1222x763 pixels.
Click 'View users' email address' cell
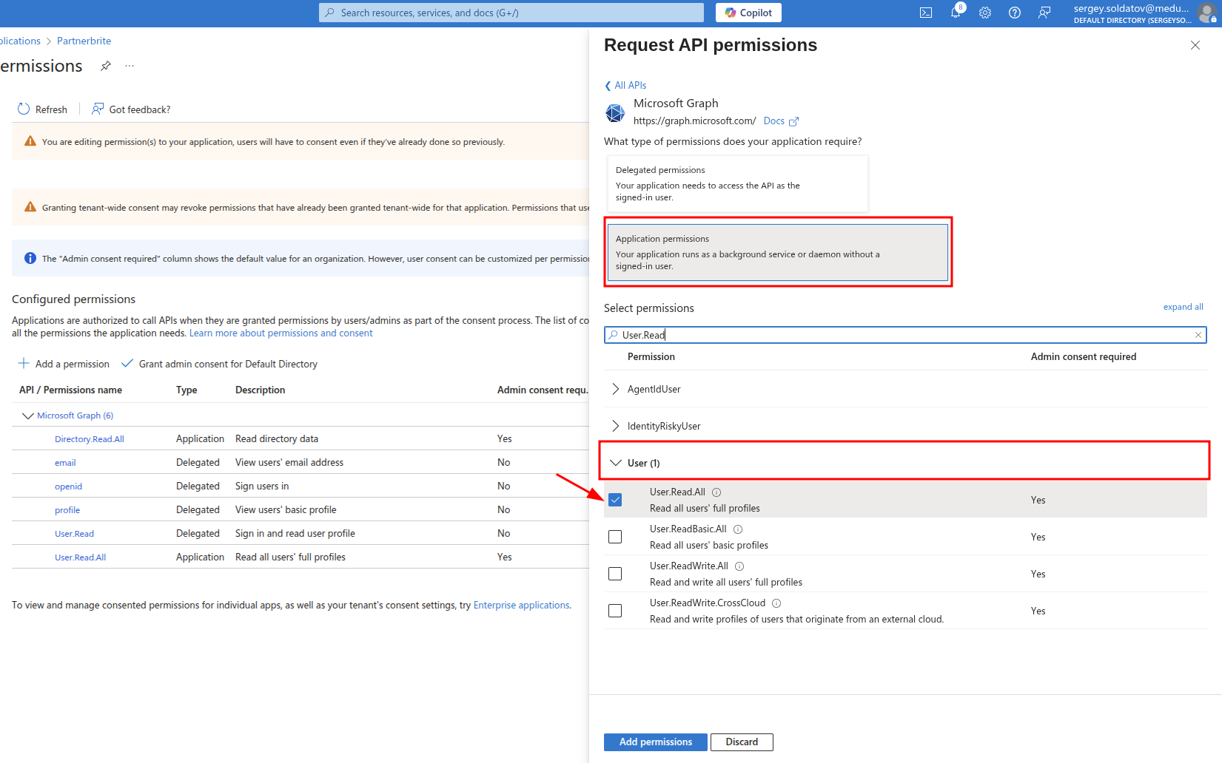tap(289, 462)
